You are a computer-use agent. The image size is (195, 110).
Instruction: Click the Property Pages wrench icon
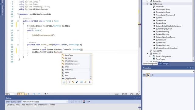152,75
